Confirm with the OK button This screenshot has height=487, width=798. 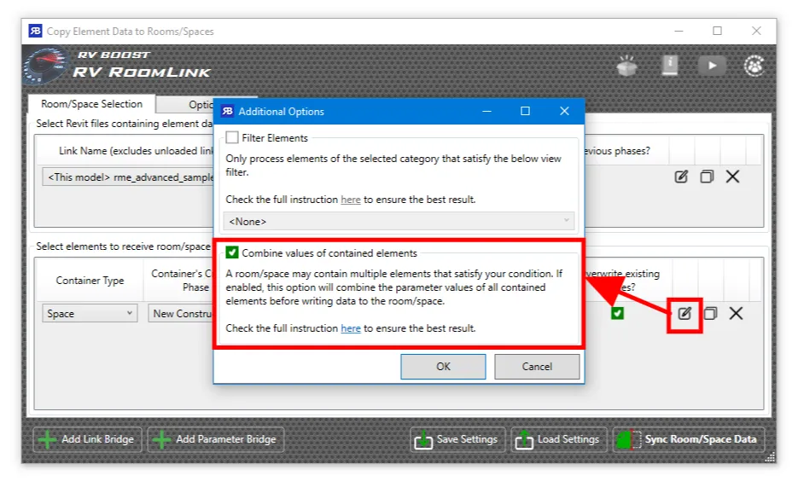(x=443, y=367)
